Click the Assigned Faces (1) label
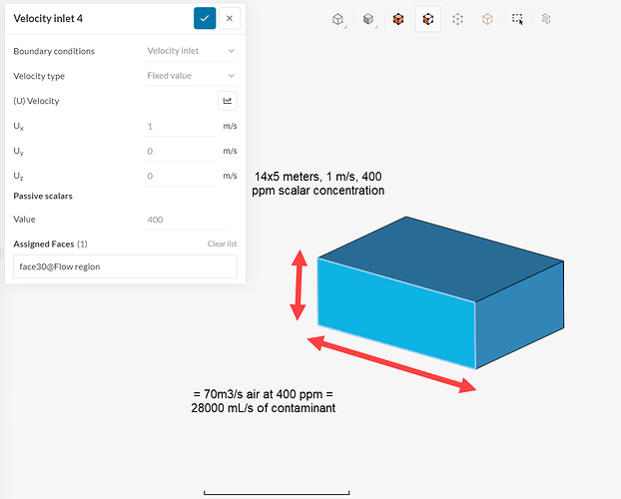The width and height of the screenshot is (621, 499). click(50, 244)
